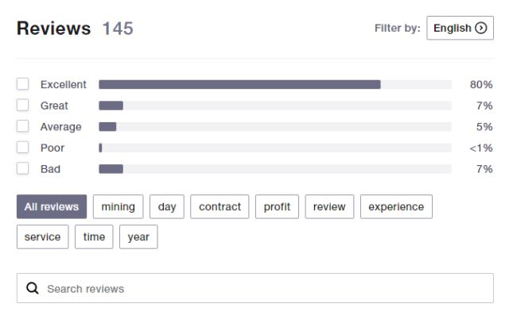The image size is (509, 319).
Task: Filter by the review keyword tag
Action: pos(329,206)
